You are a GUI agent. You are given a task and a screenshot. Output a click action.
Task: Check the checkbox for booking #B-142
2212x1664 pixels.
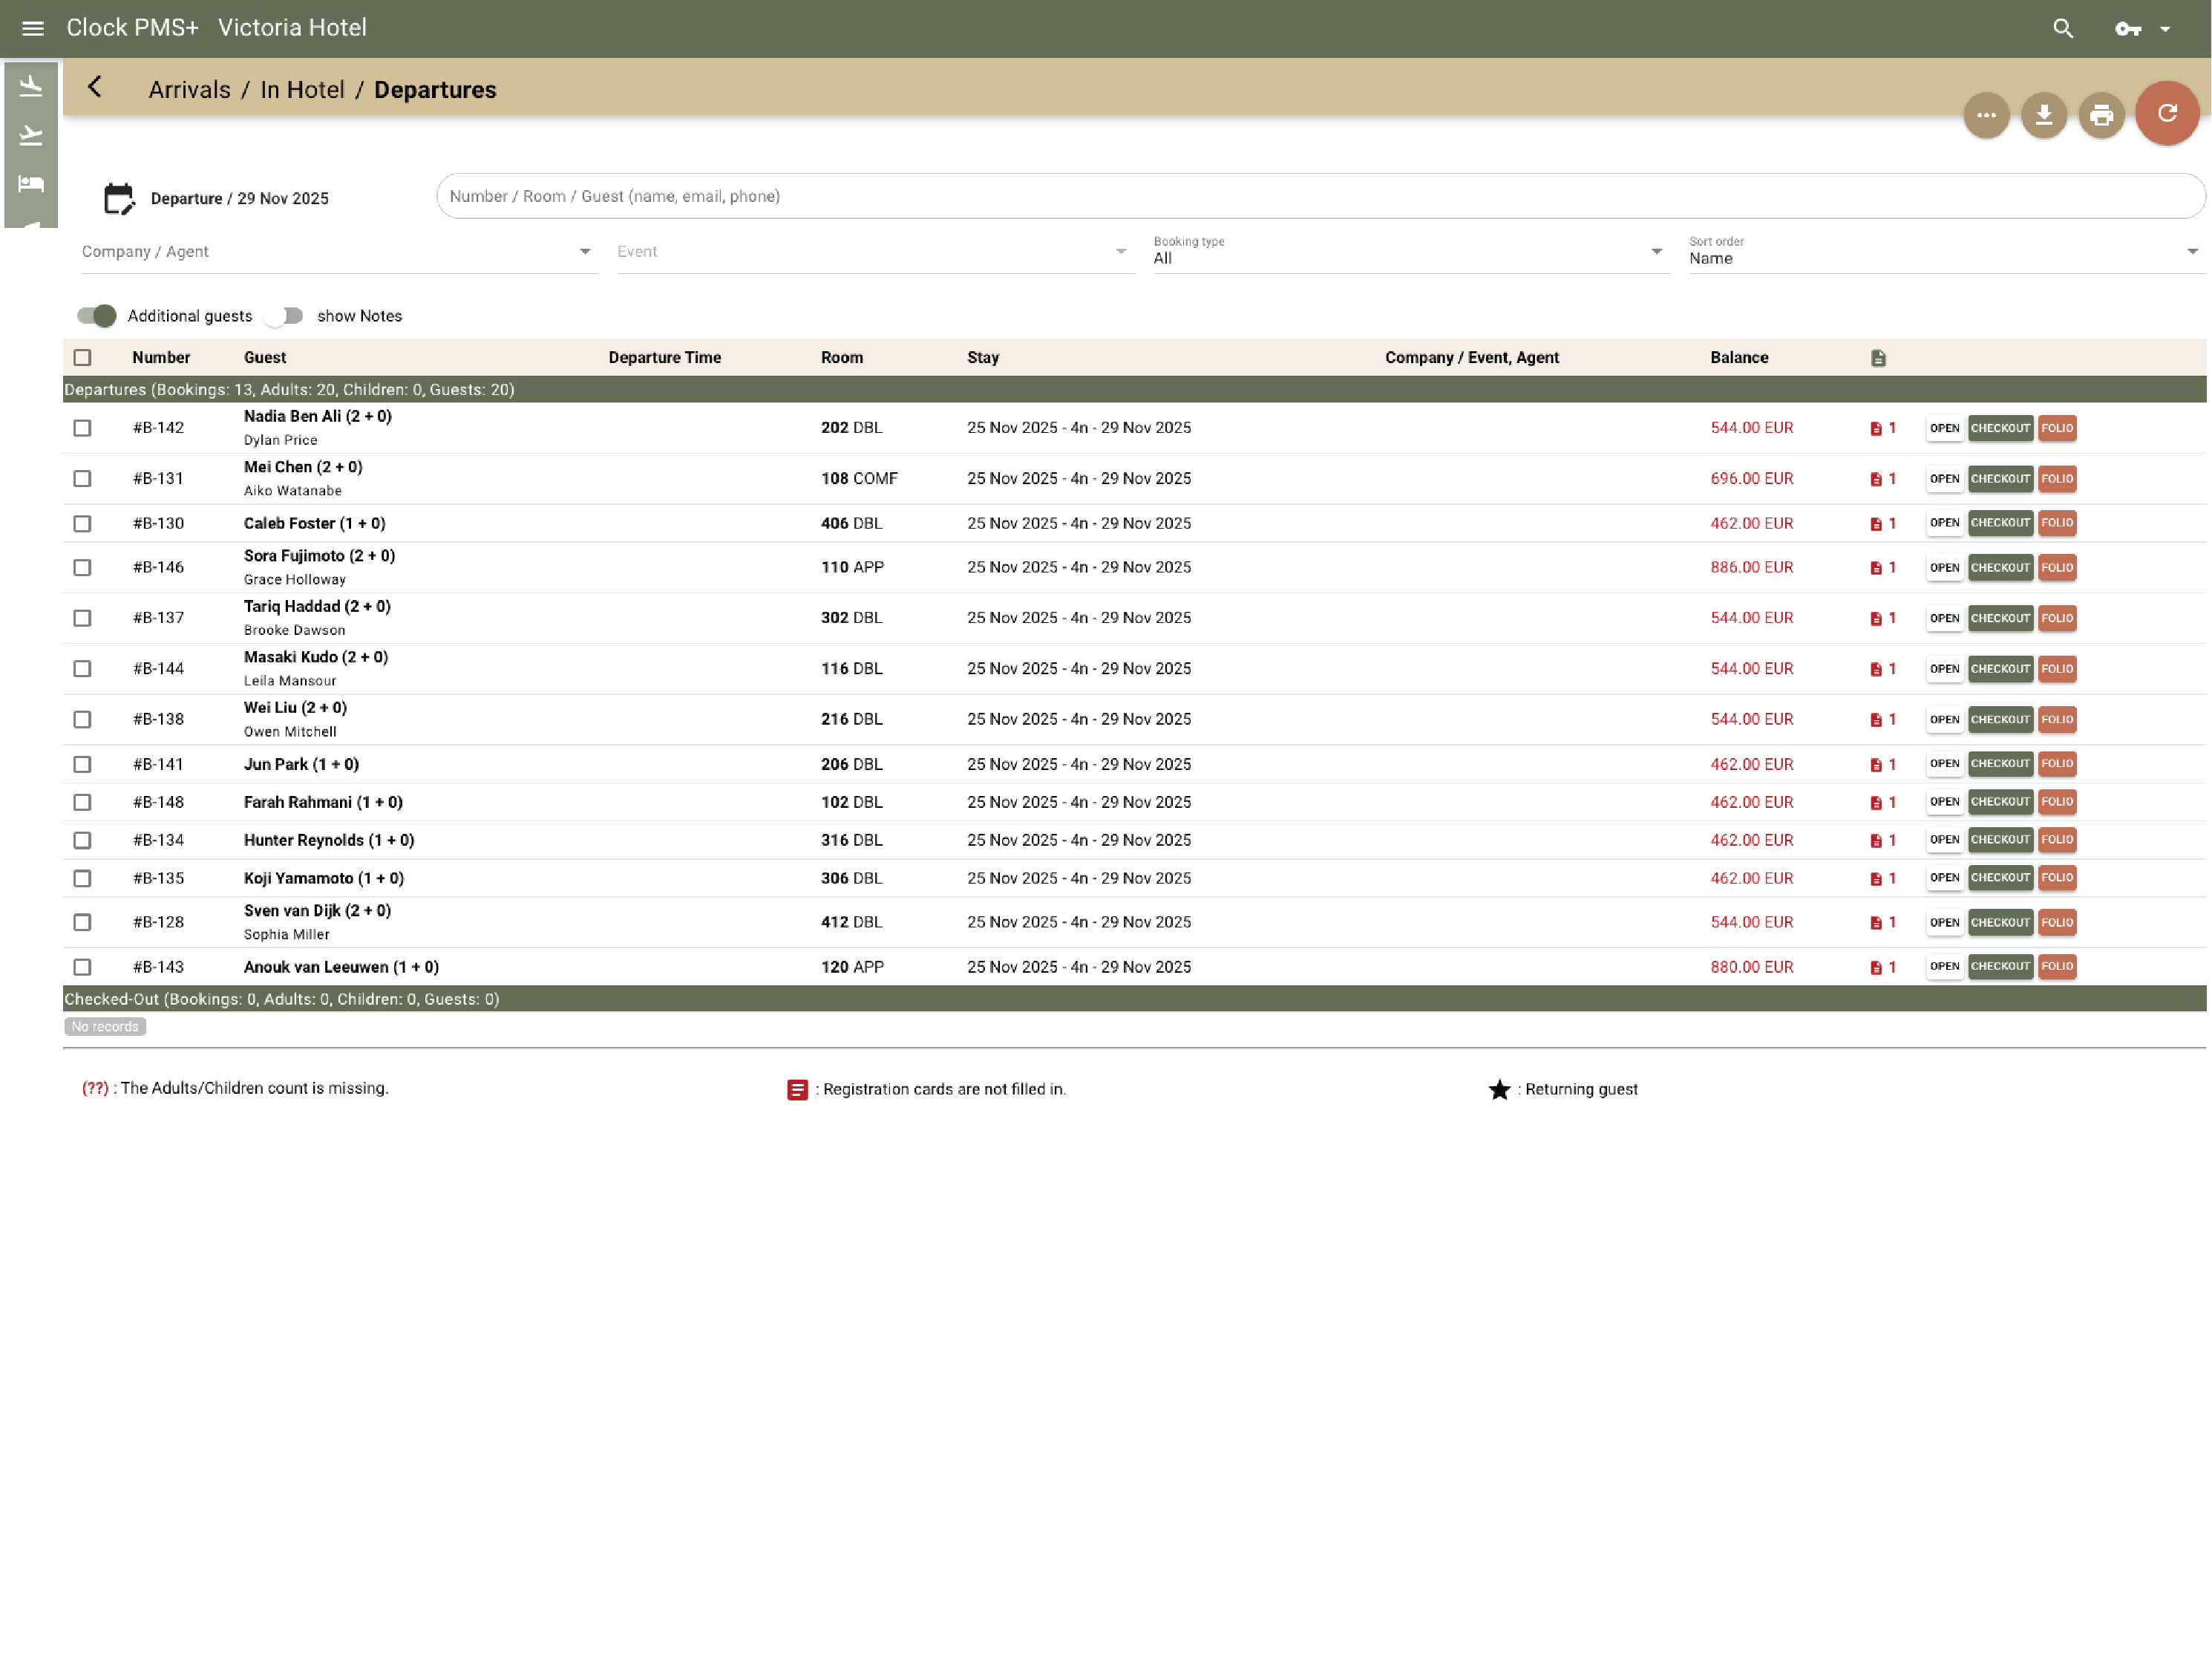[x=83, y=427]
